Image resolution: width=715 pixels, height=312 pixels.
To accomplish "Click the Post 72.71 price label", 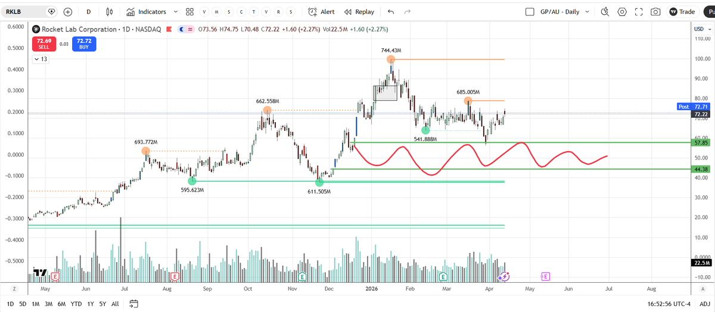I will click(x=694, y=107).
